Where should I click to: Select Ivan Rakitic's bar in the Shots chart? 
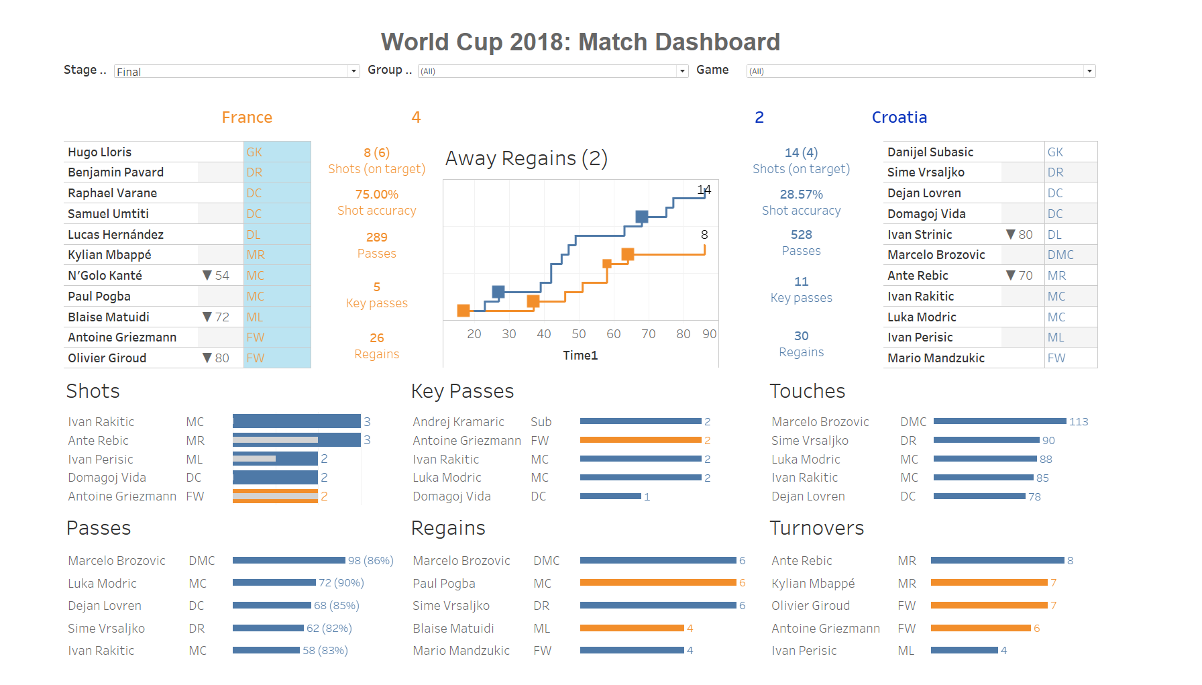pos(295,421)
